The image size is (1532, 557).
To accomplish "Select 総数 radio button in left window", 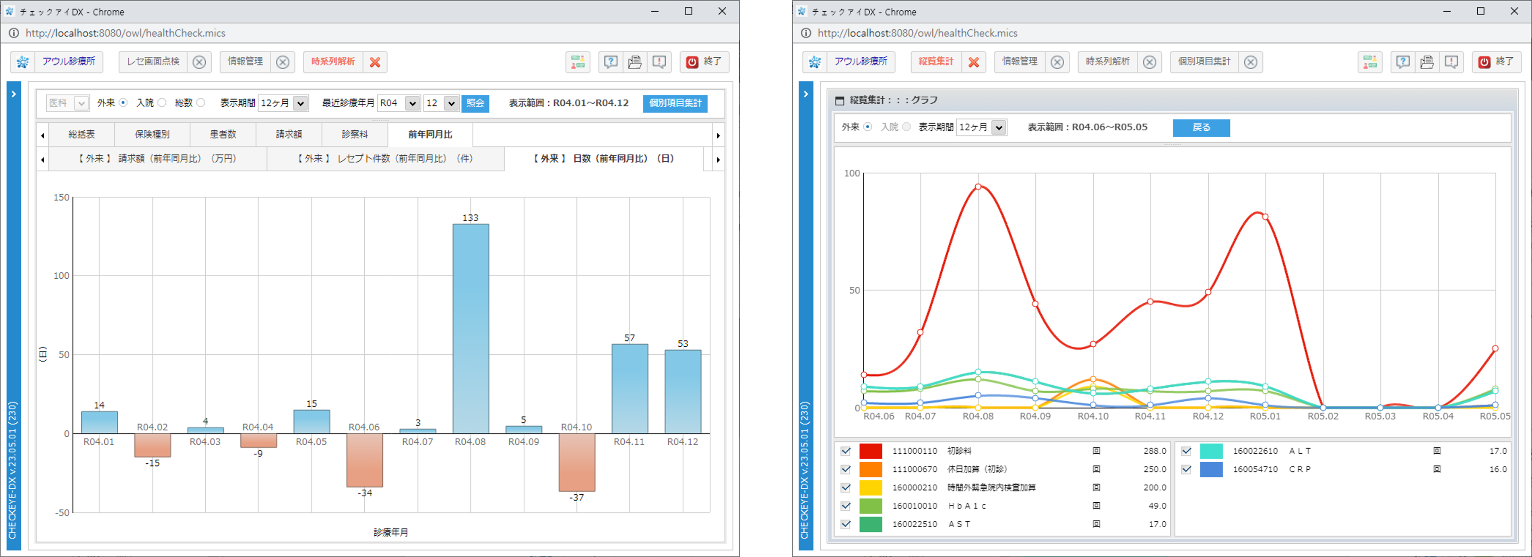I will point(201,103).
